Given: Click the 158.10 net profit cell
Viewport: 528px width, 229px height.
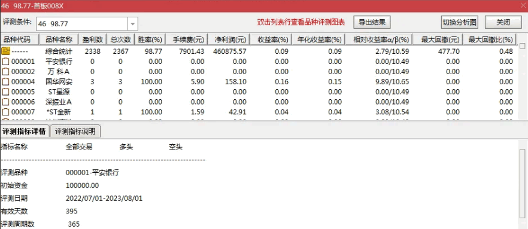Looking at the screenshot, I should (x=235, y=82).
